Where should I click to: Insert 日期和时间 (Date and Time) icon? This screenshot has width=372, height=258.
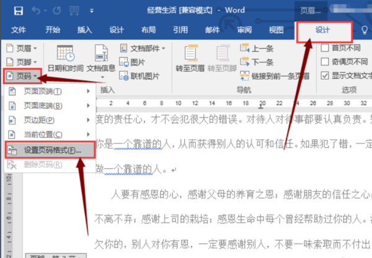pyautogui.click(x=66, y=53)
